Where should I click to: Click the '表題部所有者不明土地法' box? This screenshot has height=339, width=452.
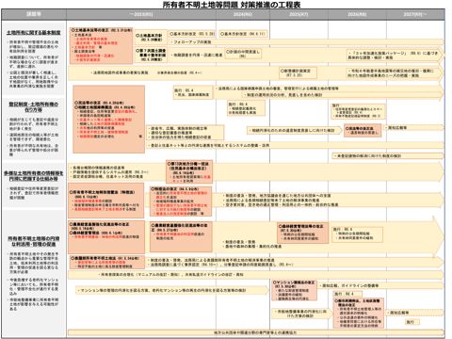pos(107,262)
